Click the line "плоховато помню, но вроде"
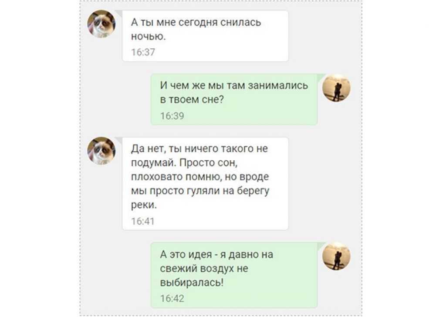The width and height of the screenshot is (446, 317). click(200, 177)
